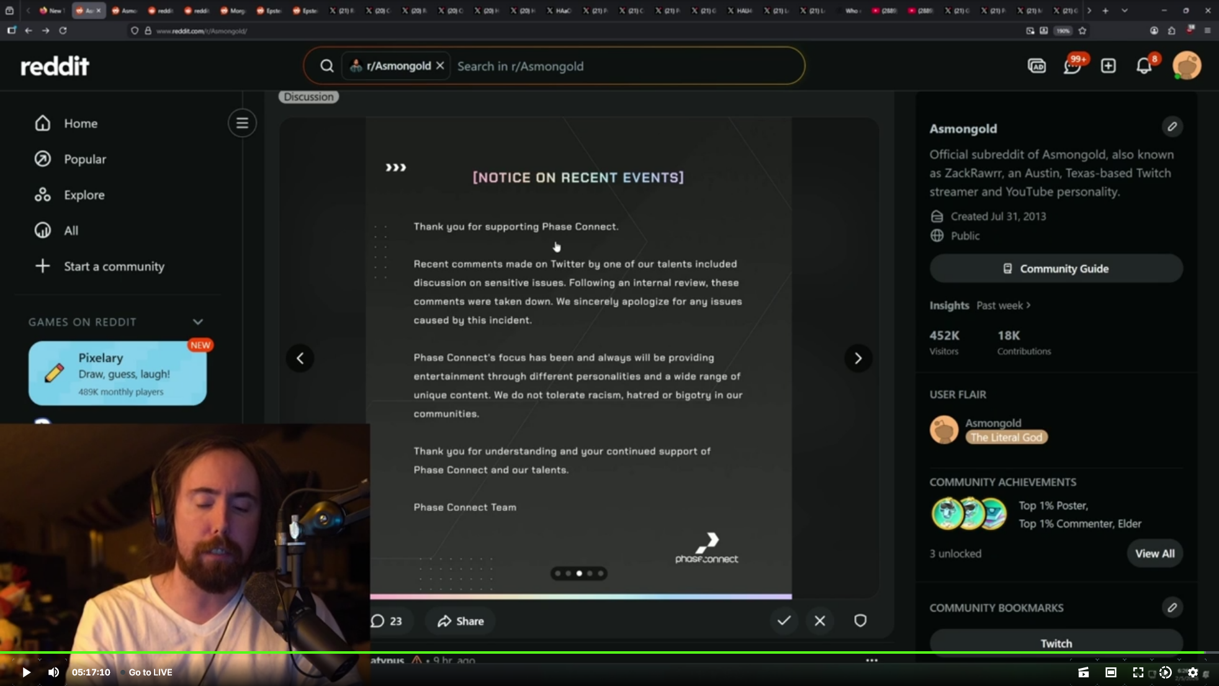Viewport: 1219px width, 686px height.
Task: Click the remove X on post
Action: tap(820, 620)
